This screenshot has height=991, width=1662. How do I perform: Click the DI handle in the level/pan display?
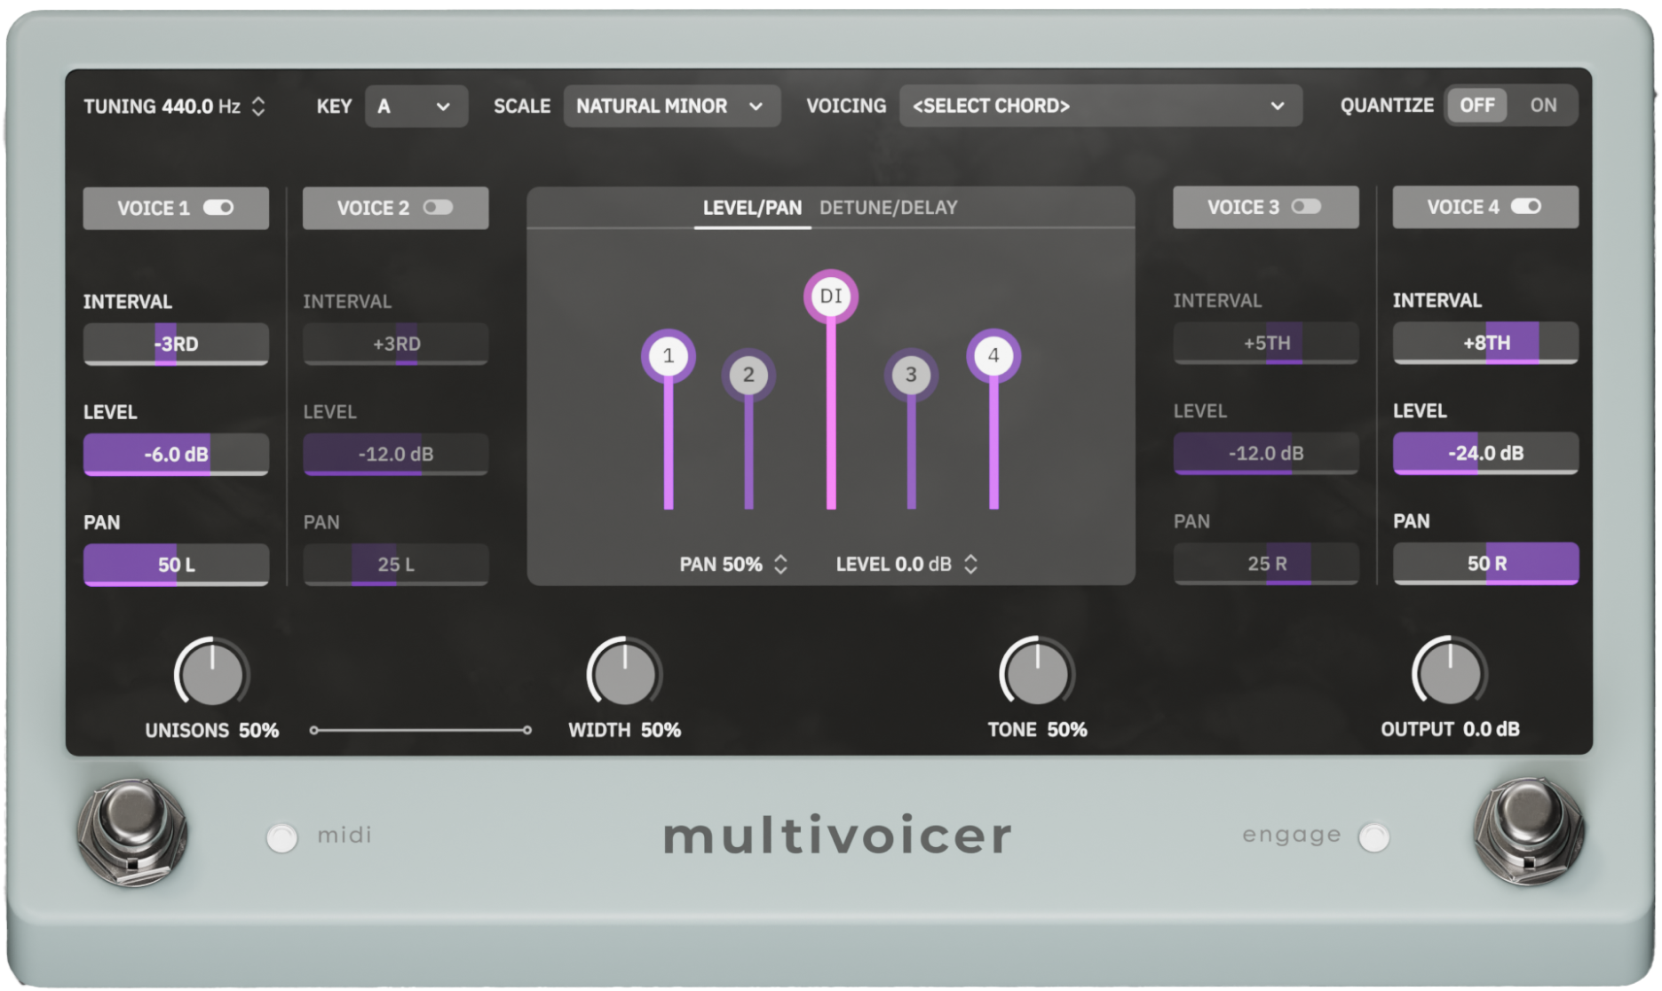point(830,296)
